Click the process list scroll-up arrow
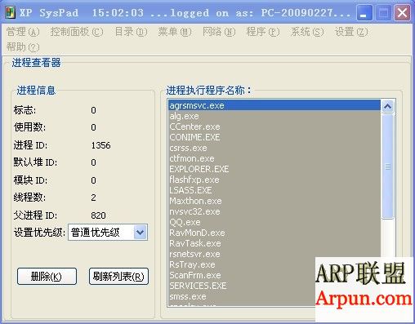415x324 pixels. (387, 106)
